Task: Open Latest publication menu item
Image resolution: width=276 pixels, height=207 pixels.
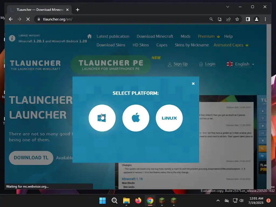Action: coord(113,36)
